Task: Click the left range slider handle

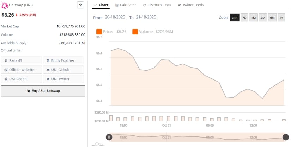Action: [109, 137]
